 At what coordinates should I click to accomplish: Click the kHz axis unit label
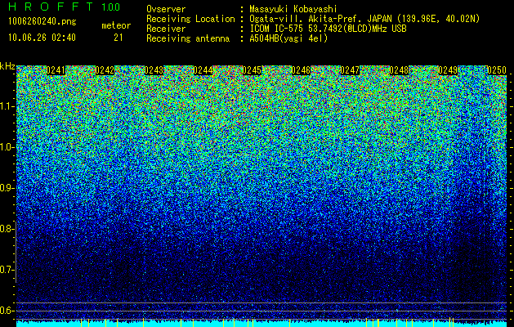point(7,66)
